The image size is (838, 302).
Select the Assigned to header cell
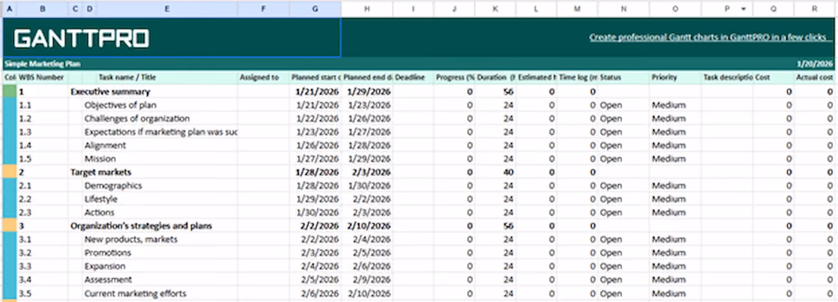(264, 78)
